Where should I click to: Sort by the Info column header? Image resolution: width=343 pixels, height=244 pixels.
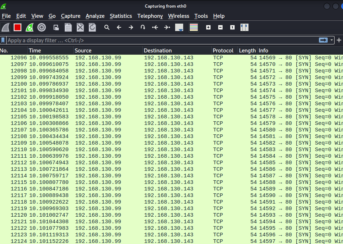click(x=300, y=51)
